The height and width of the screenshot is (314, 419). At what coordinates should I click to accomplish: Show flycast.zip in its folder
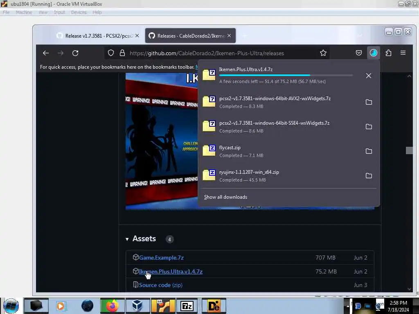point(369,151)
